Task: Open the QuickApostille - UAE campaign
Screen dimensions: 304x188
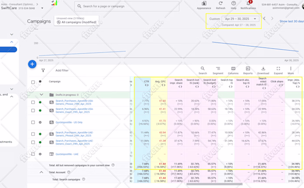Action: (67, 154)
